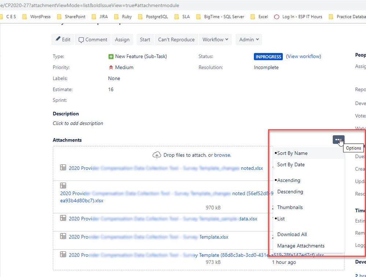Click the Description section heading
The width and height of the screenshot is (366, 277).
66,114
